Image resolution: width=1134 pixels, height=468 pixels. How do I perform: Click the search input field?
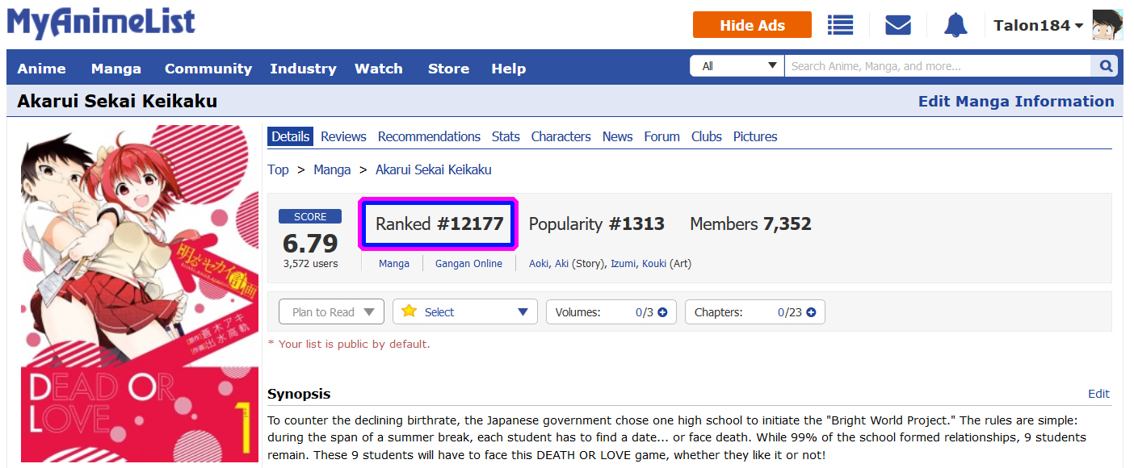coord(937,66)
